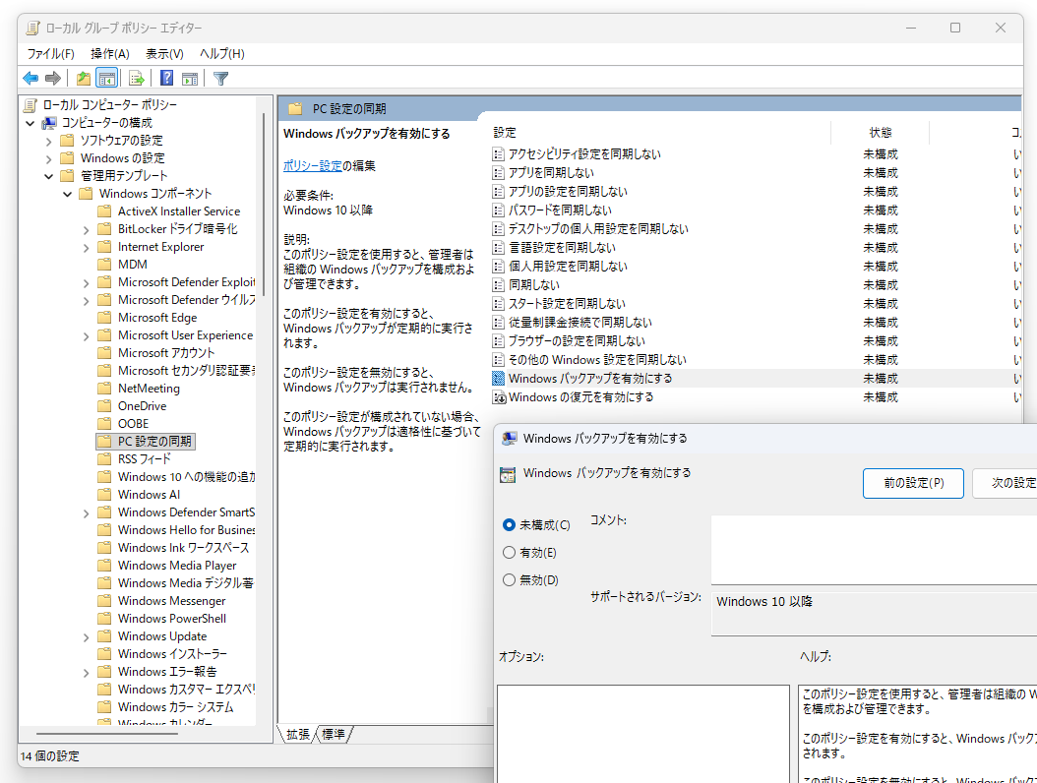Image resolution: width=1037 pixels, height=783 pixels.
Task: Click the Windows AI folder icon
Action: [104, 495]
